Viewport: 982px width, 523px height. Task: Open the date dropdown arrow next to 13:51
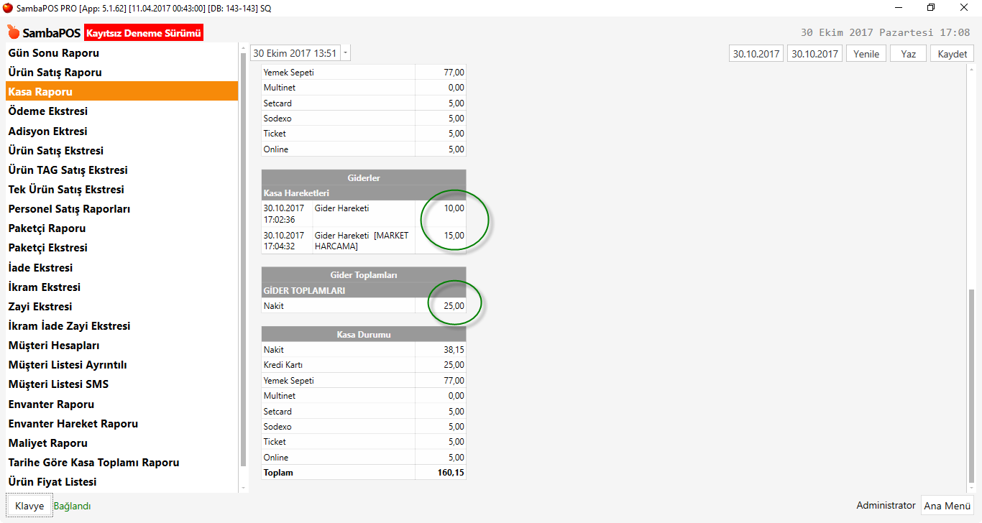point(346,53)
